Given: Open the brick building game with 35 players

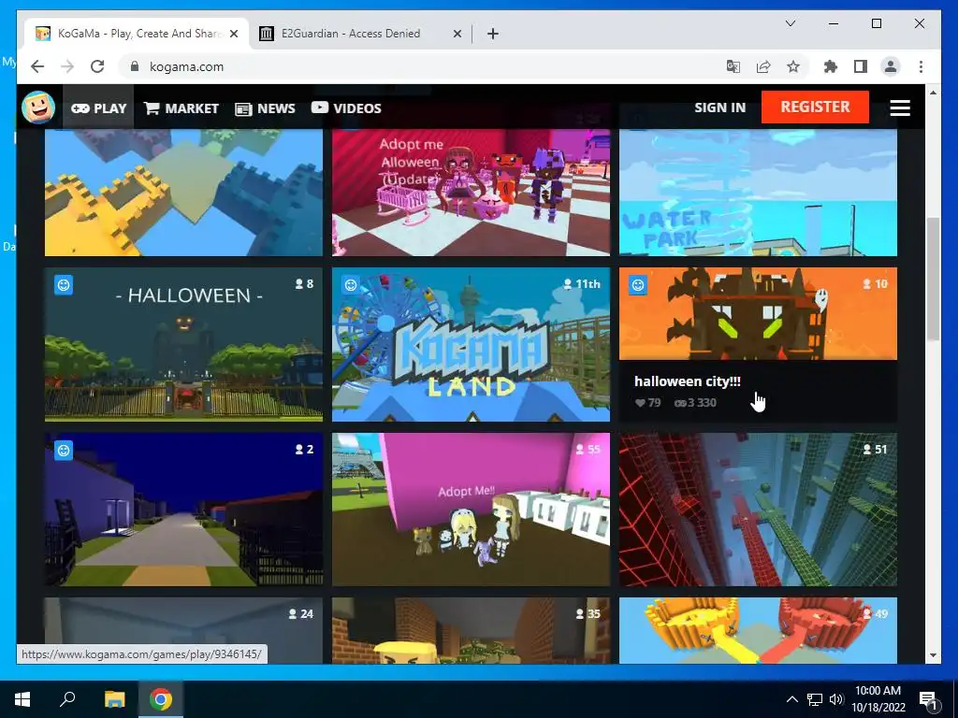Looking at the screenshot, I should pyautogui.click(x=471, y=630).
